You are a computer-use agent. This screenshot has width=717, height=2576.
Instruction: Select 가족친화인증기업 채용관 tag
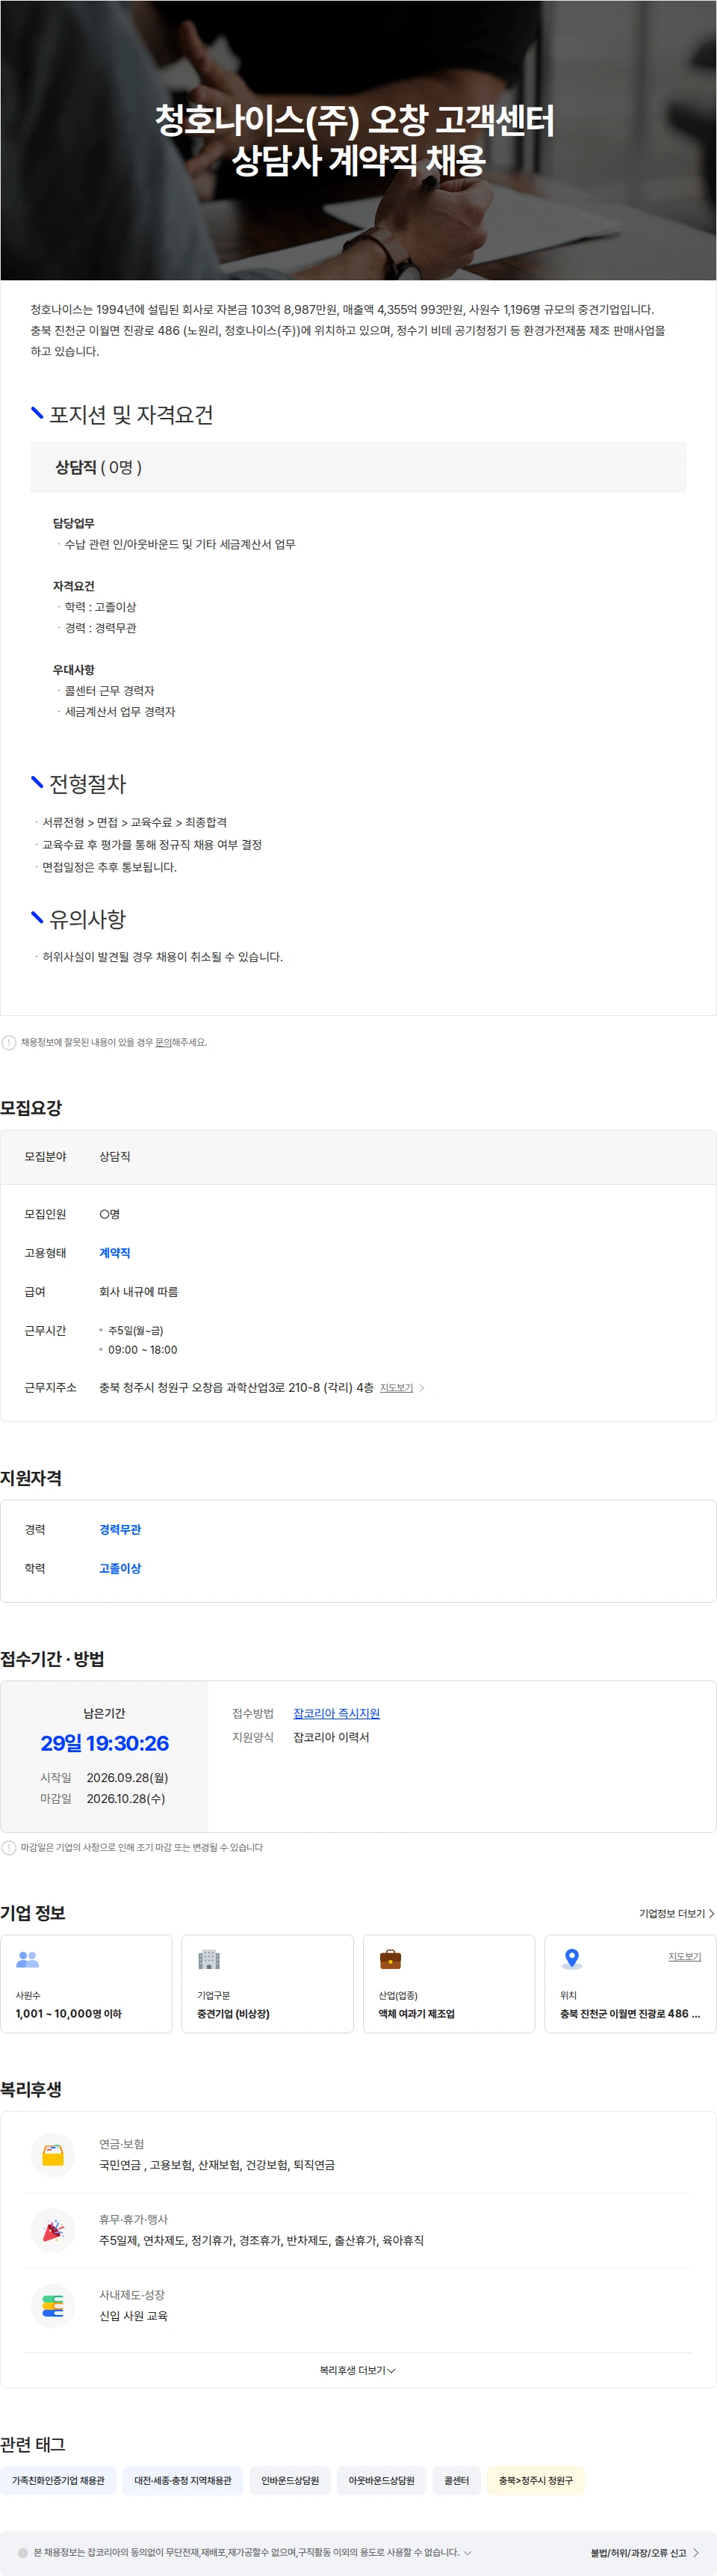click(x=58, y=2480)
